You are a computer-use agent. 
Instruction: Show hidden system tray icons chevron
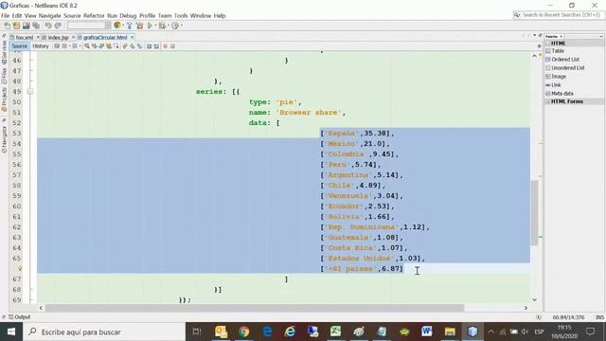tap(490, 332)
